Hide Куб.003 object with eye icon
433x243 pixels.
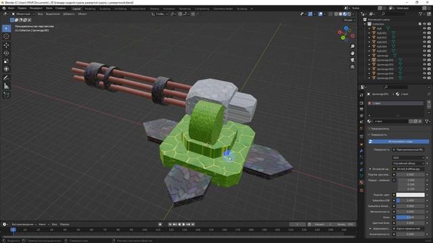coord(424,42)
